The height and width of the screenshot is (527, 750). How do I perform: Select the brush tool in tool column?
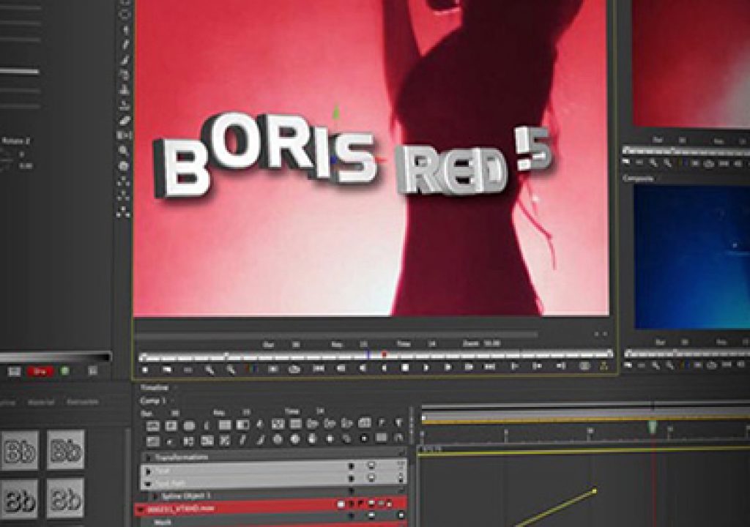(x=125, y=60)
